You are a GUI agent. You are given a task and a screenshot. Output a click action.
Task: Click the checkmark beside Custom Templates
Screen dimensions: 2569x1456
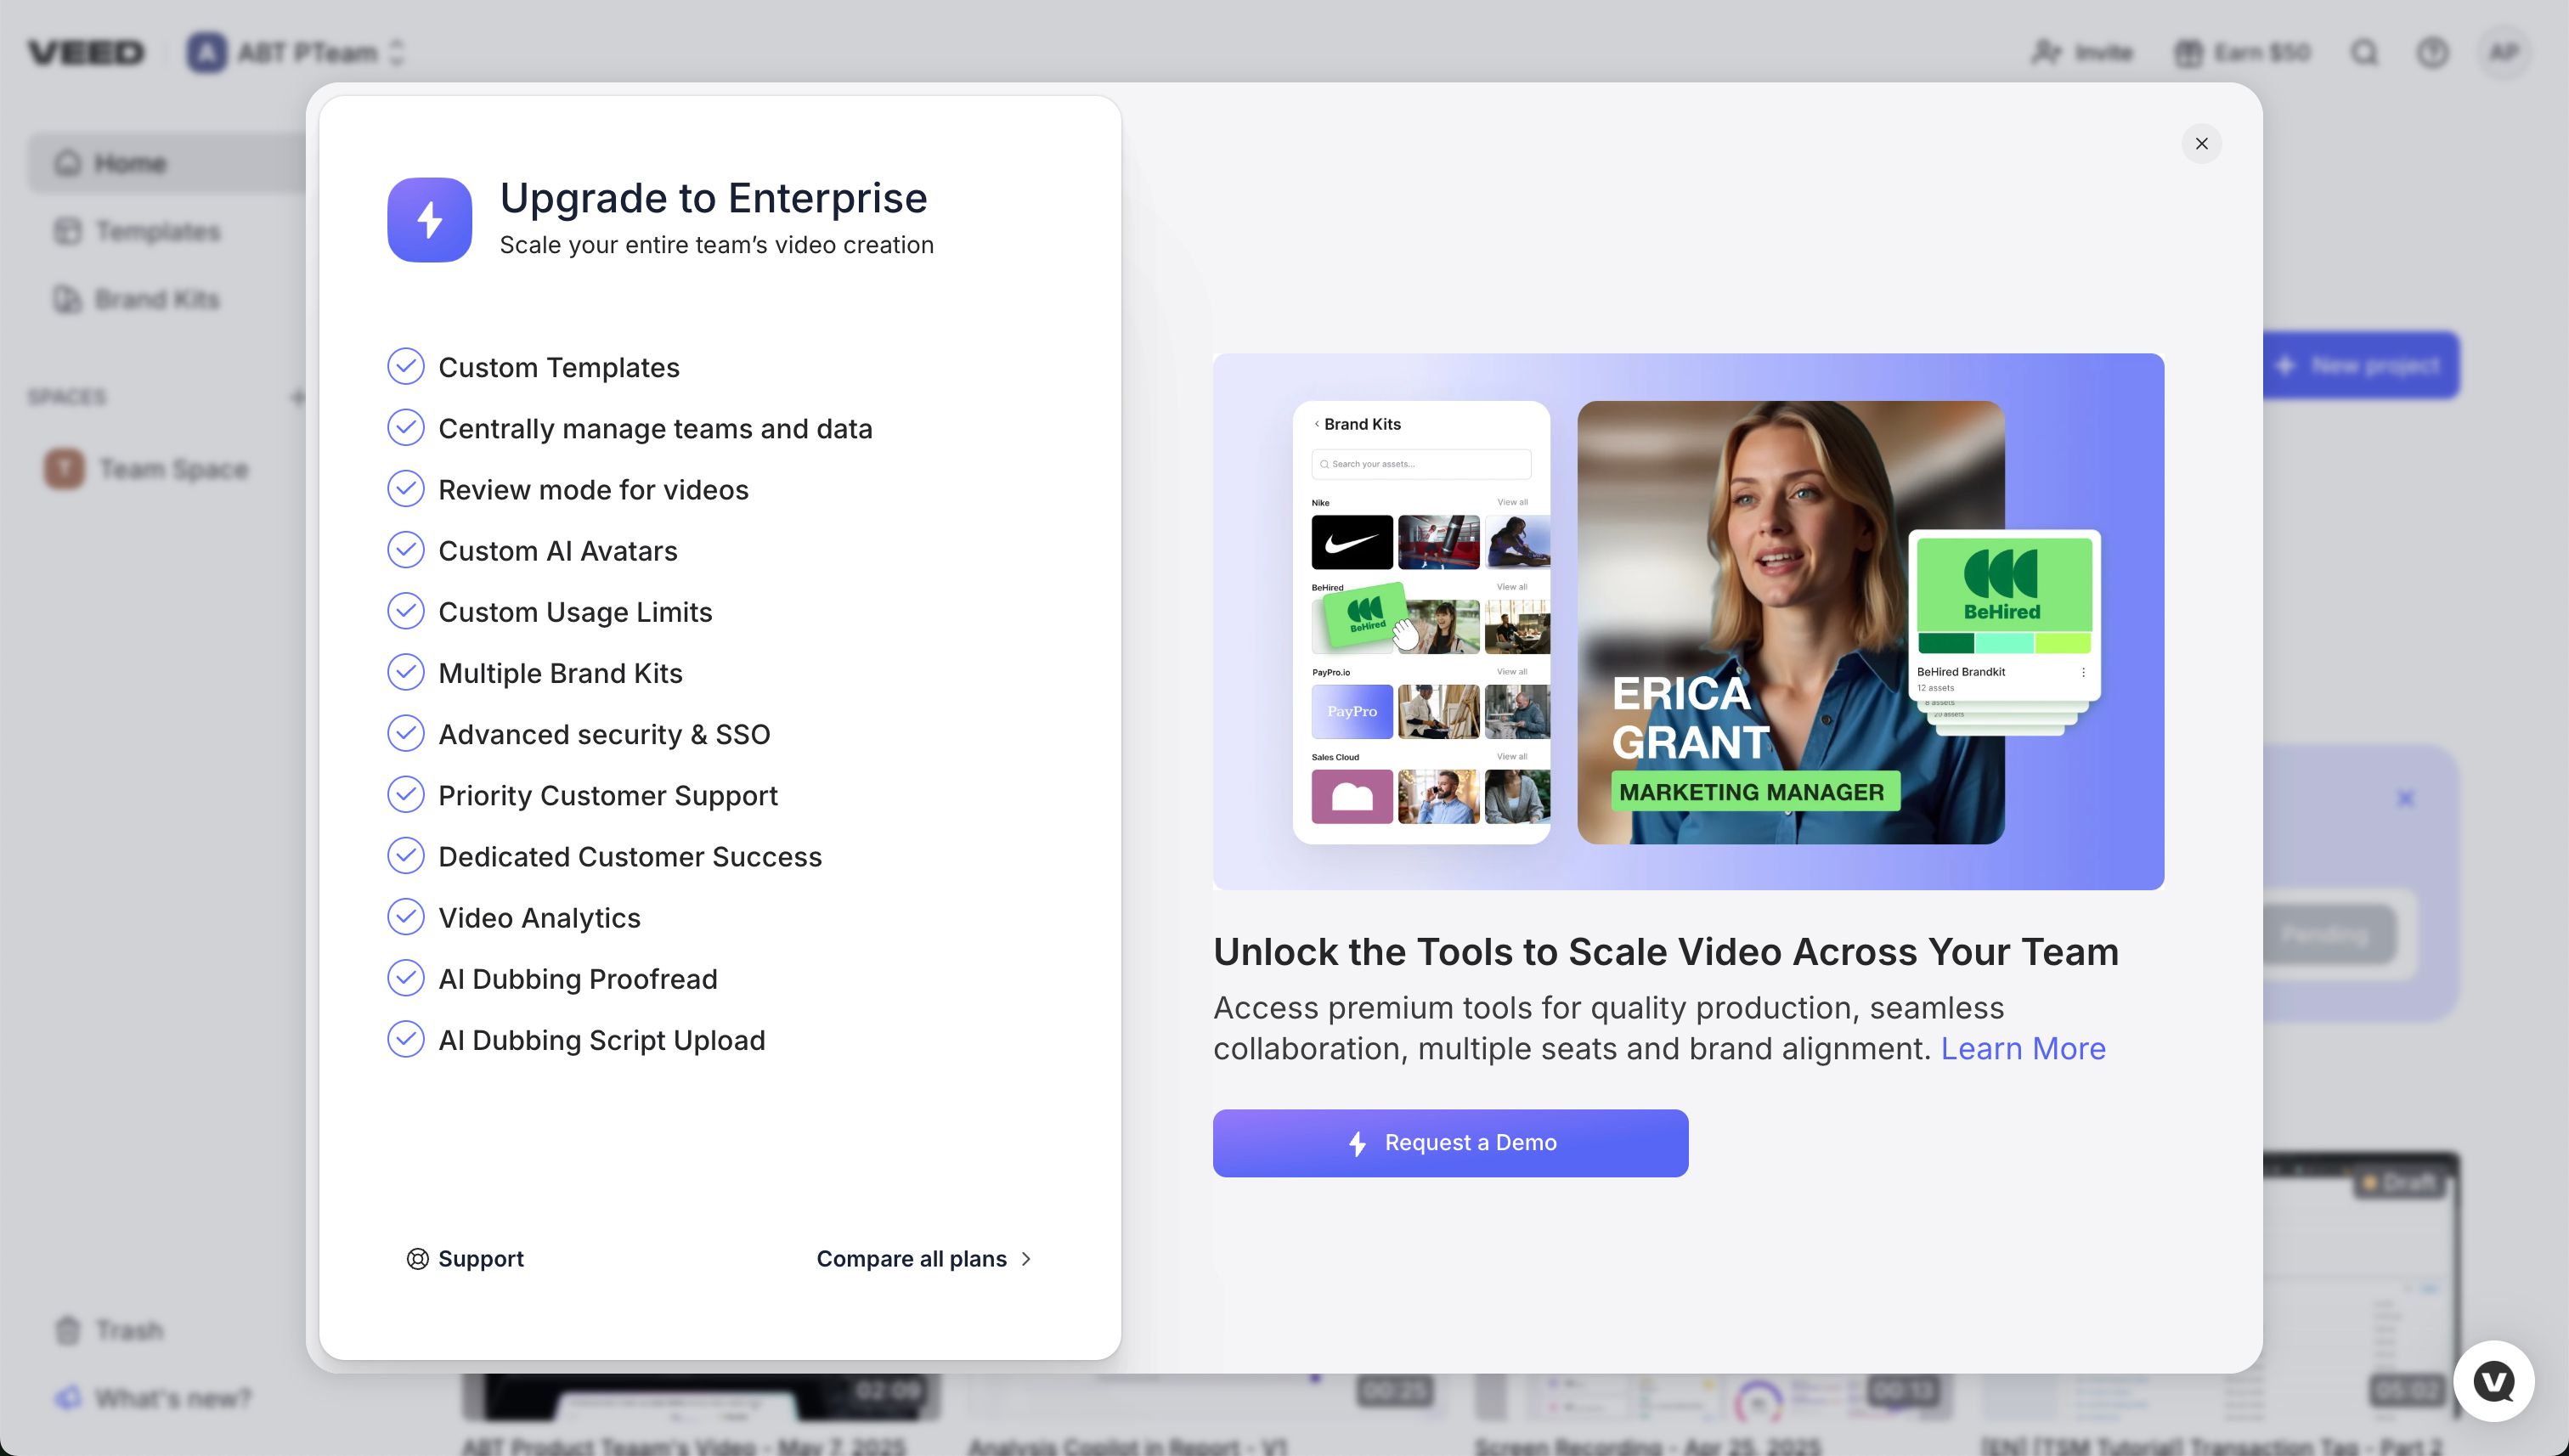(x=405, y=367)
